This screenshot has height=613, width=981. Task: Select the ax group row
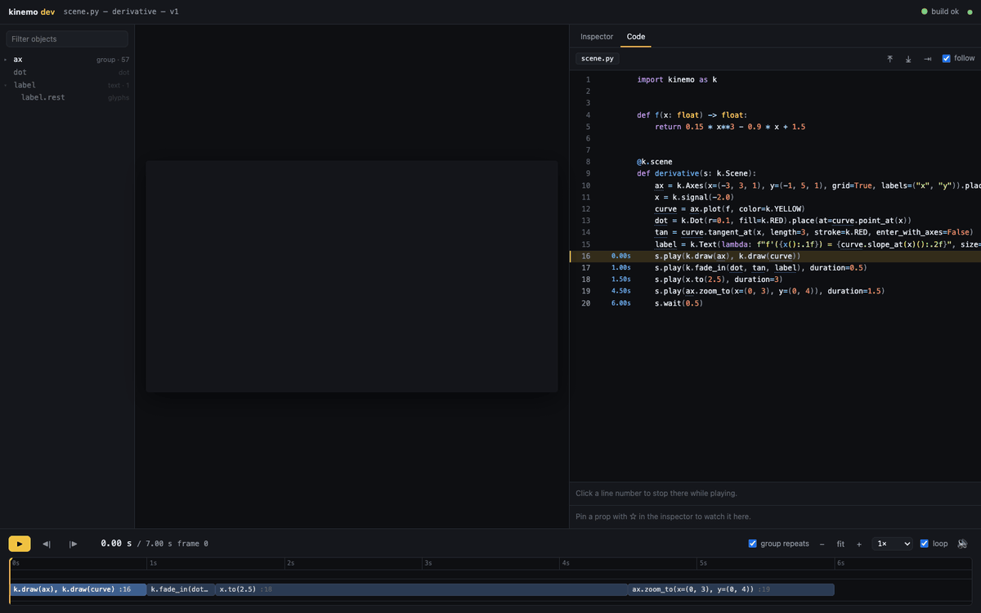click(x=67, y=60)
